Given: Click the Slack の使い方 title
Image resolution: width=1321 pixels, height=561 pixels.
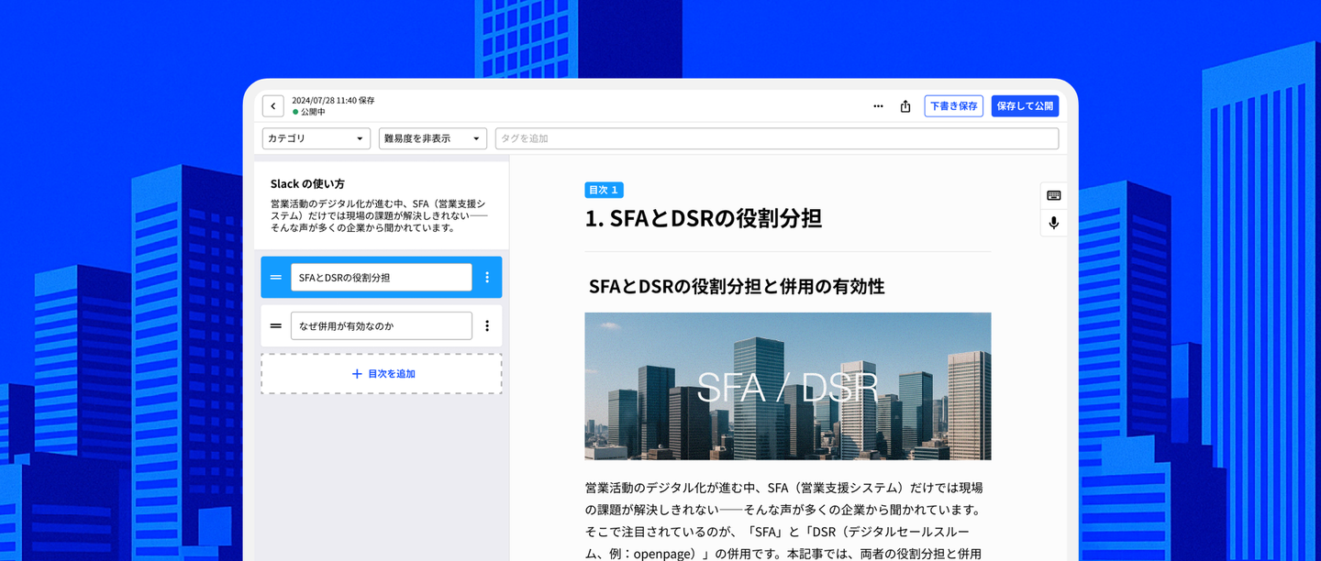Looking at the screenshot, I should pos(307,183).
